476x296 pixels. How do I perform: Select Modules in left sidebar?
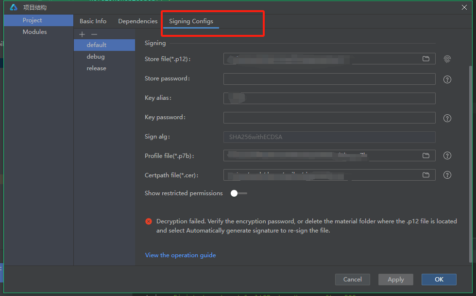38,32
